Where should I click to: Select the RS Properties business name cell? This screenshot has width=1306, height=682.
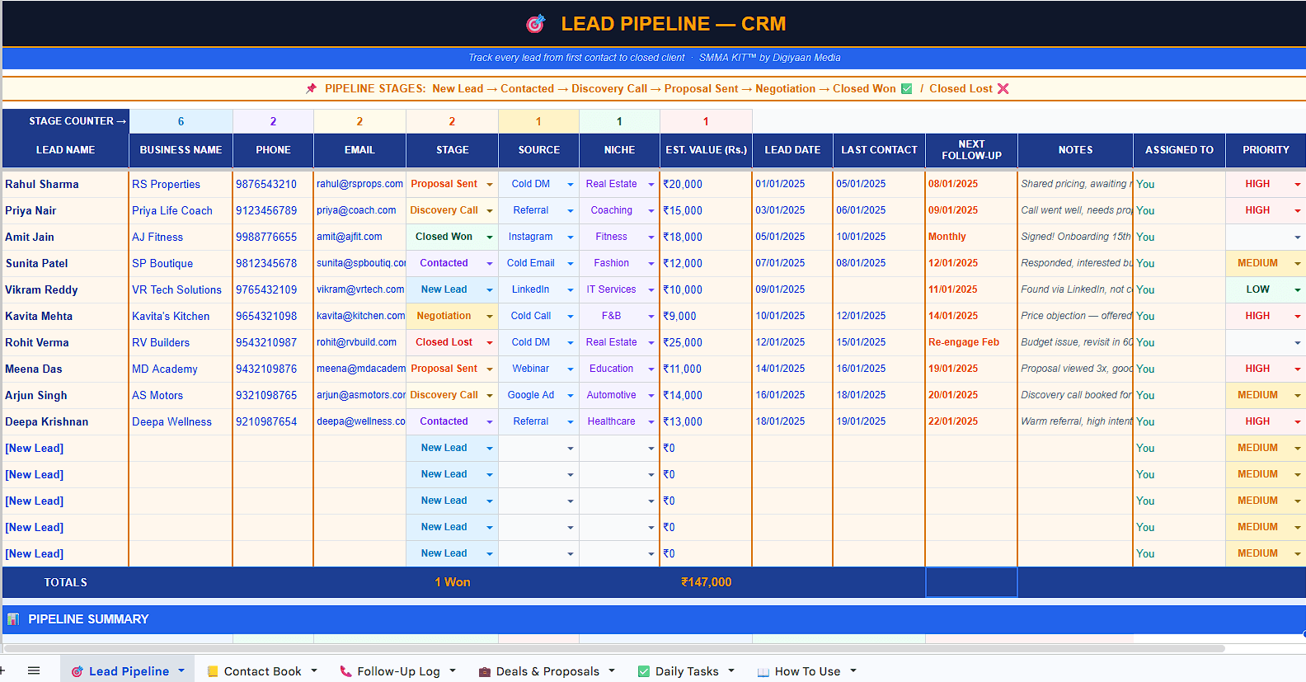tap(181, 184)
